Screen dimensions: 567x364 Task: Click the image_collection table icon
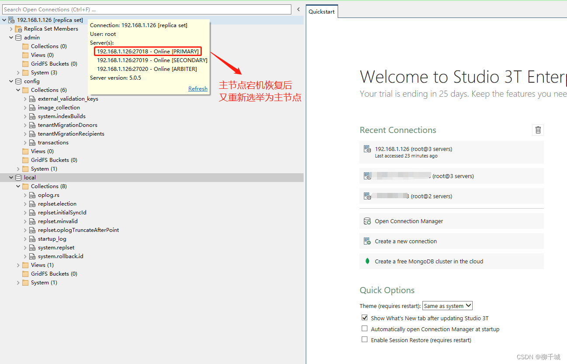coord(32,108)
